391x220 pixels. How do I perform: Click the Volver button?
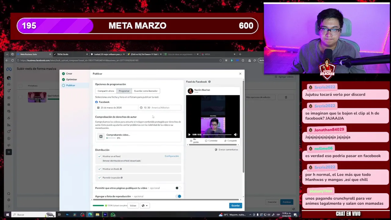[x=133, y=206]
